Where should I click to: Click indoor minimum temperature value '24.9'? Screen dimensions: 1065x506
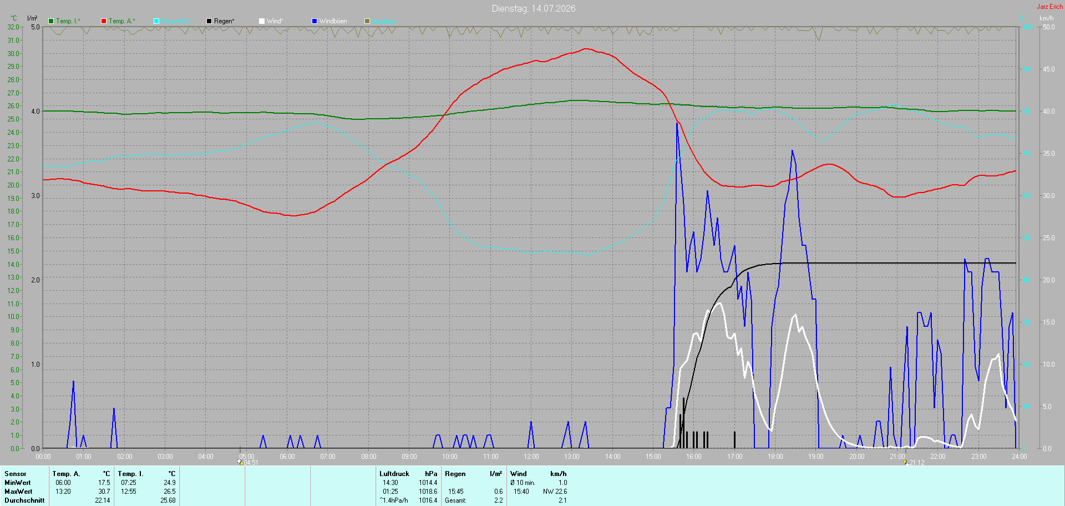[170, 483]
